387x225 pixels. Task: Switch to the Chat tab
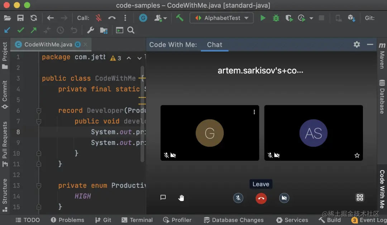[214, 44]
